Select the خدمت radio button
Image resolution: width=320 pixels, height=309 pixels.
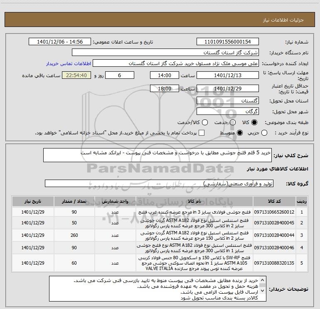pos(233,122)
